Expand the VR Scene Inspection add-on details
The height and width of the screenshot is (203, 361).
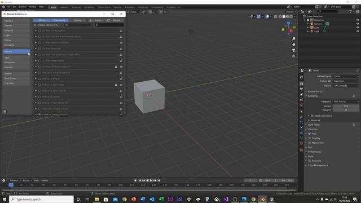tap(36, 67)
